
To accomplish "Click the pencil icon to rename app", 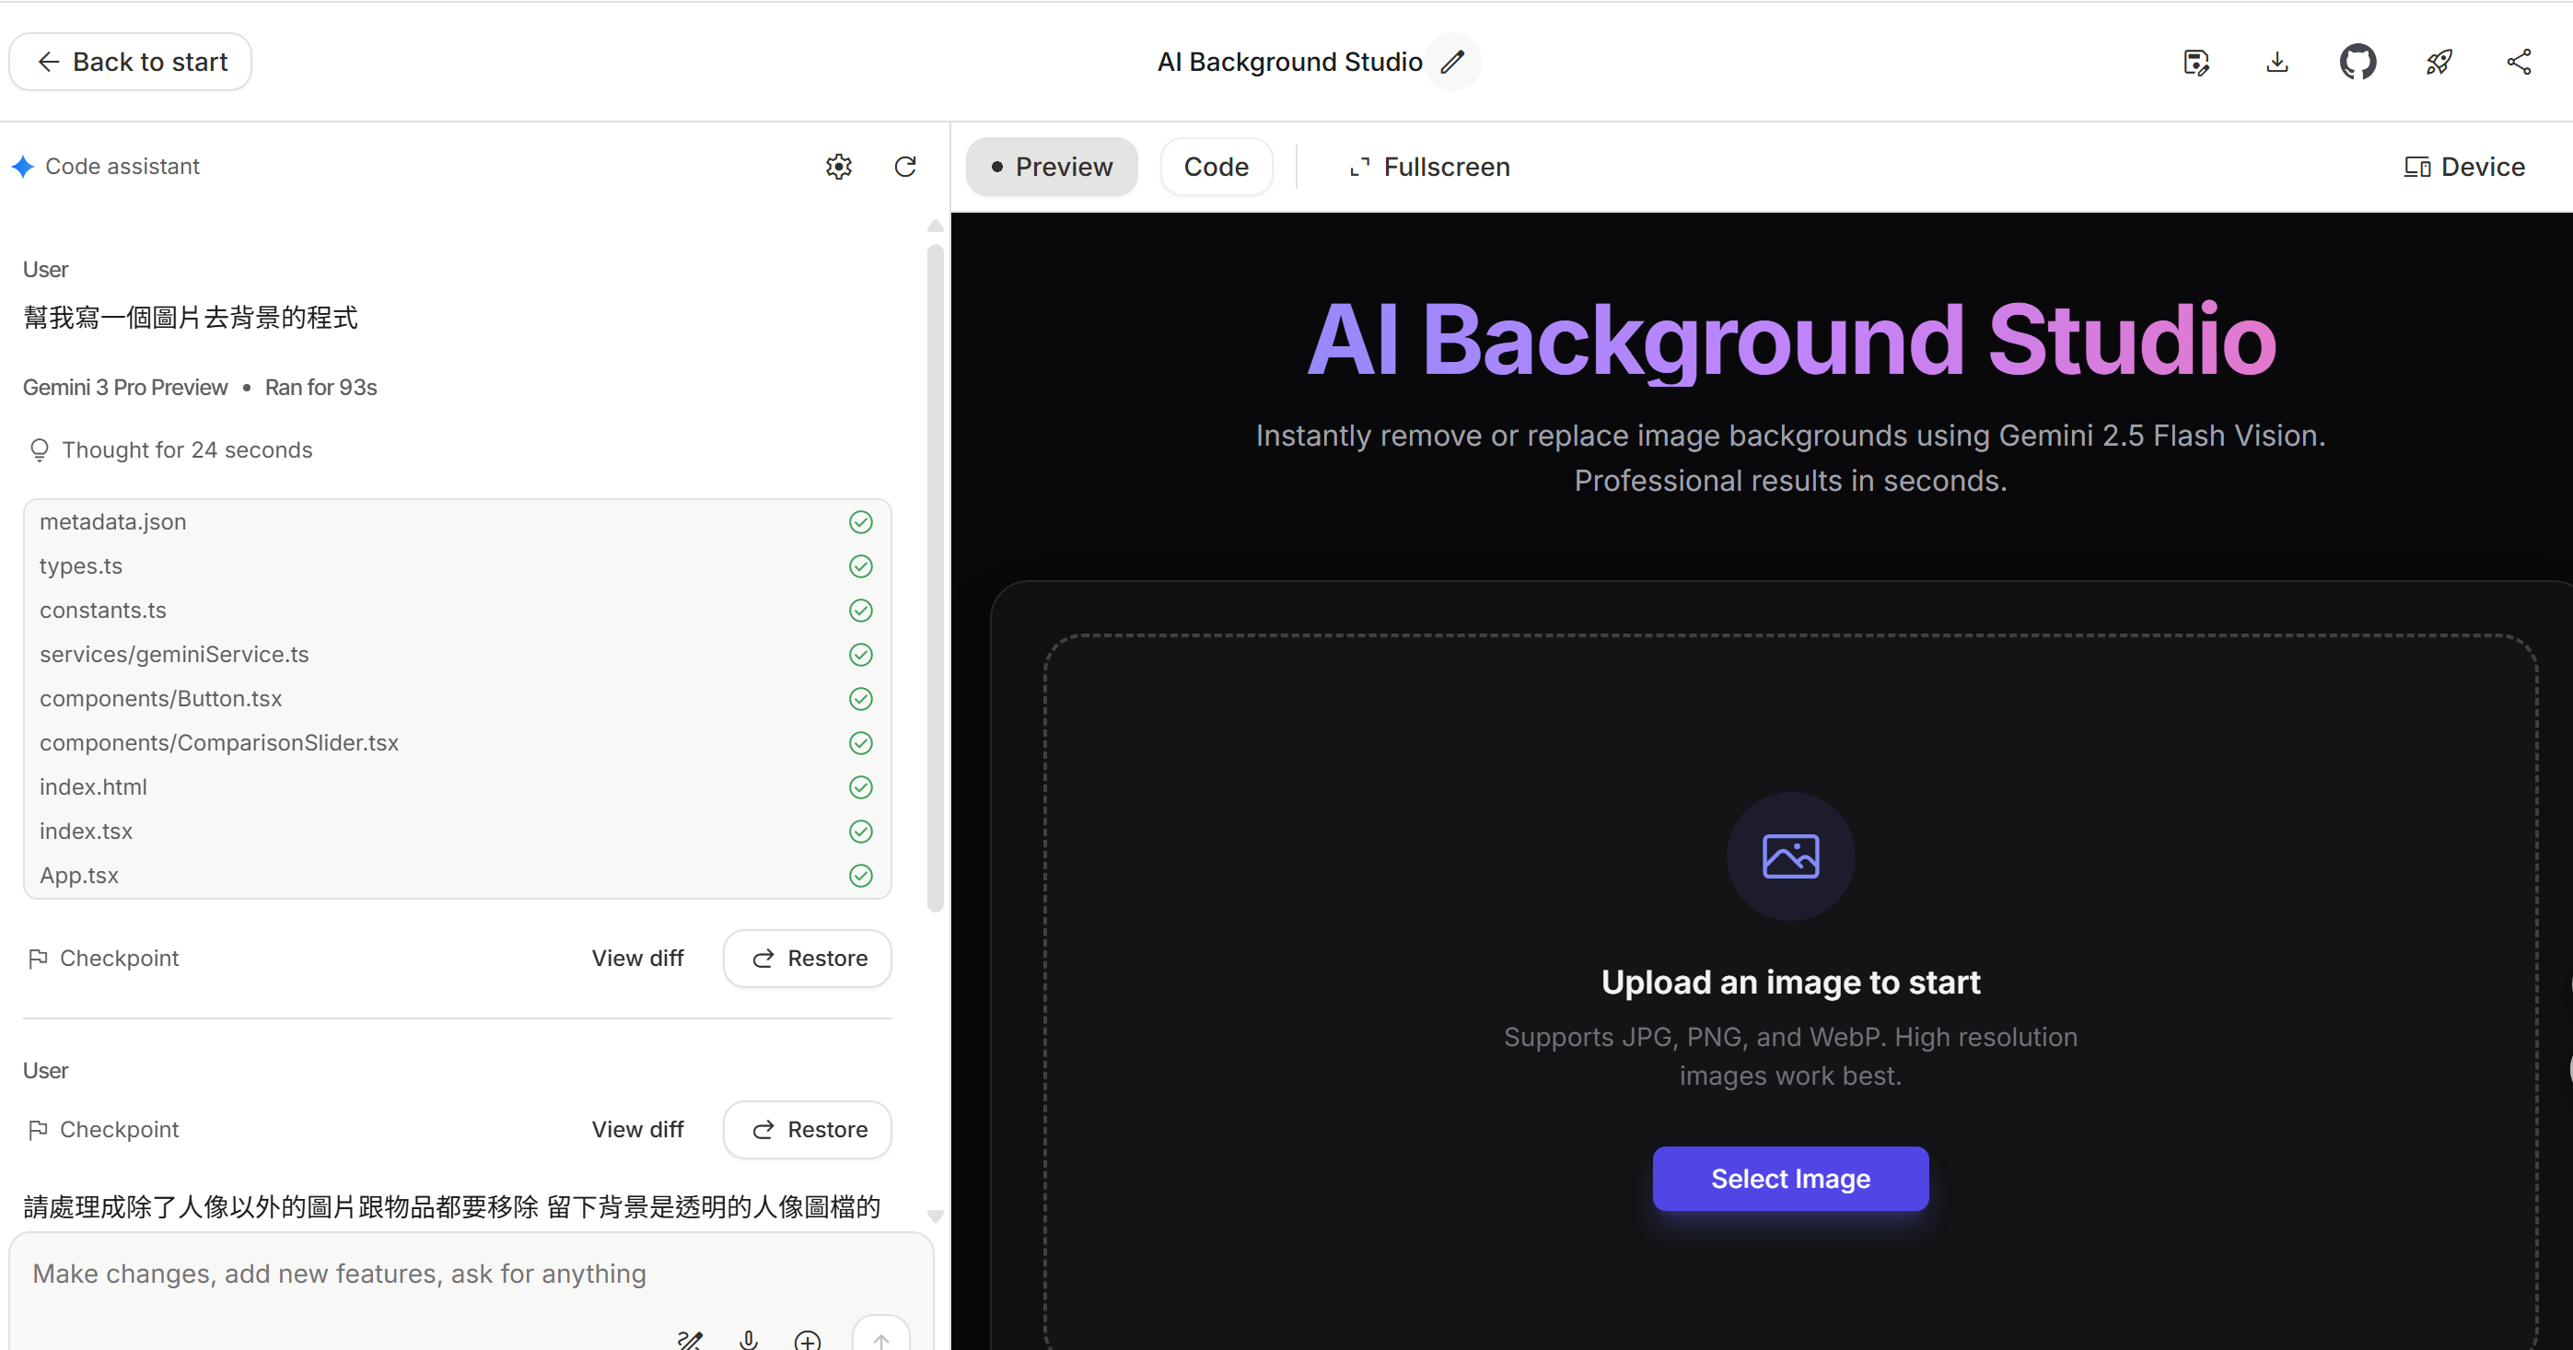I will click(x=1452, y=62).
